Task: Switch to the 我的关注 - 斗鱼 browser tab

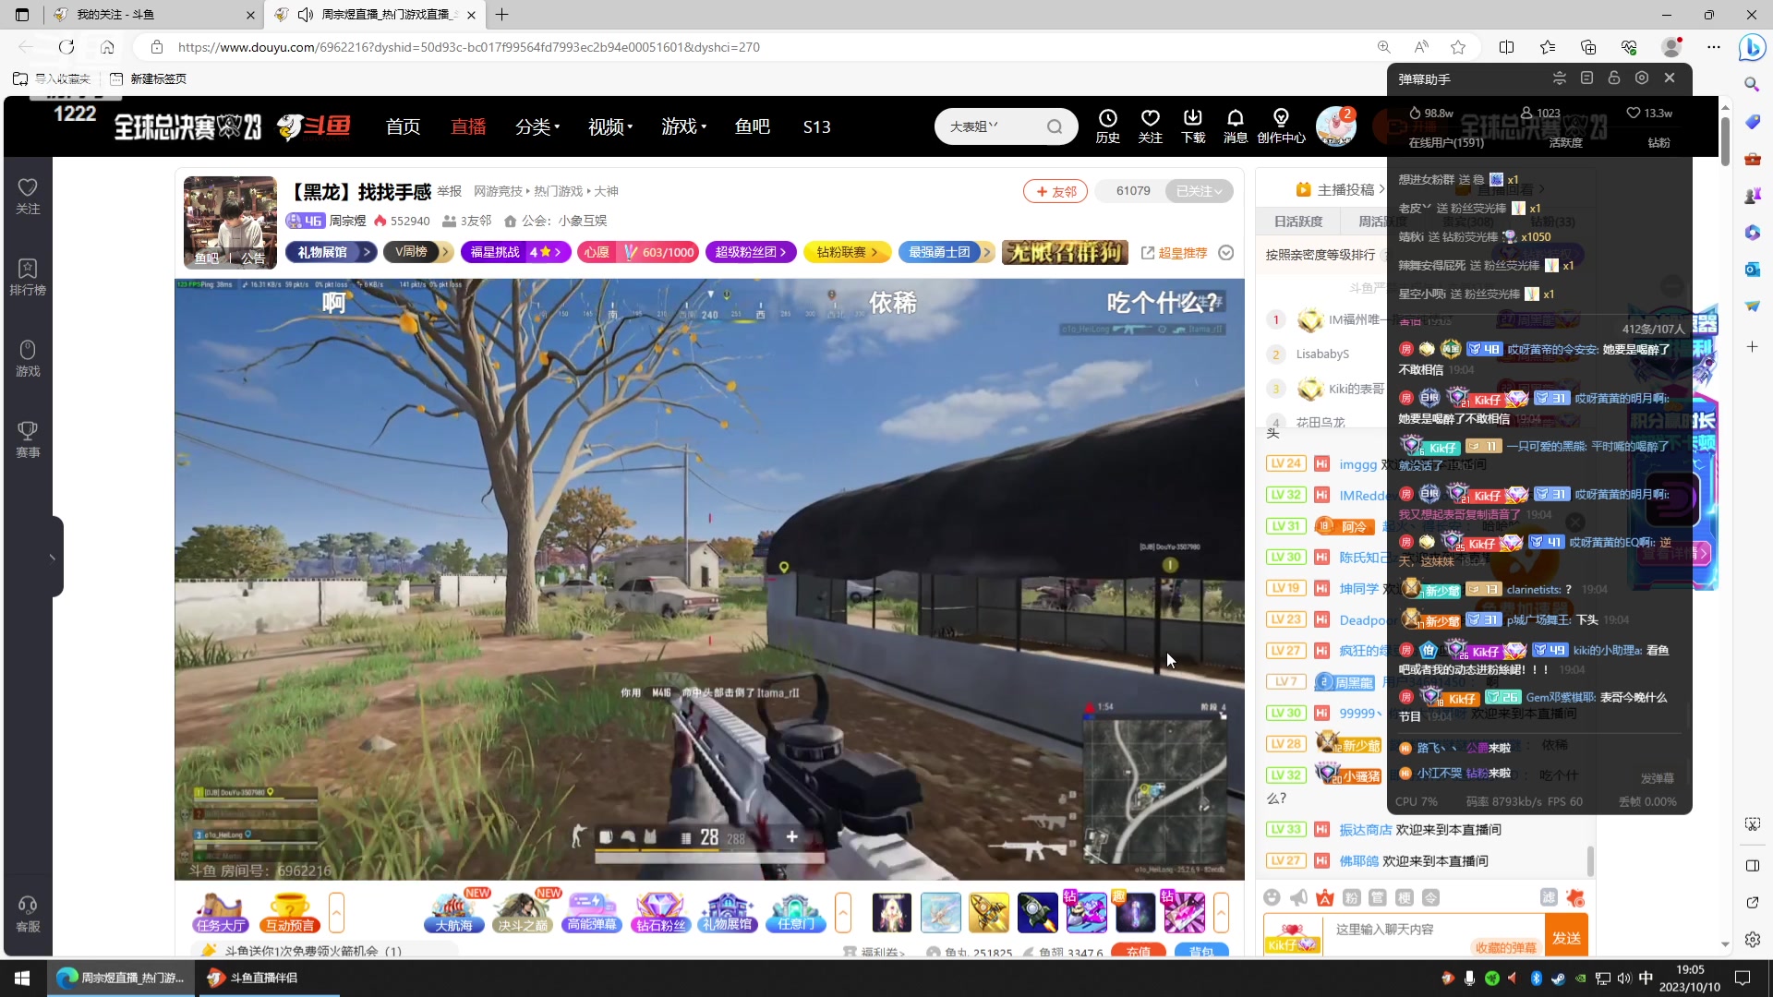Action: pos(153,15)
